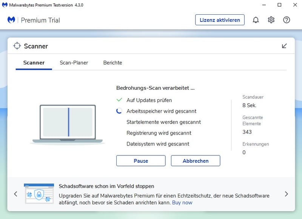
Task: Click the title bar Malwarebytes app icon
Action: pos(5,5)
